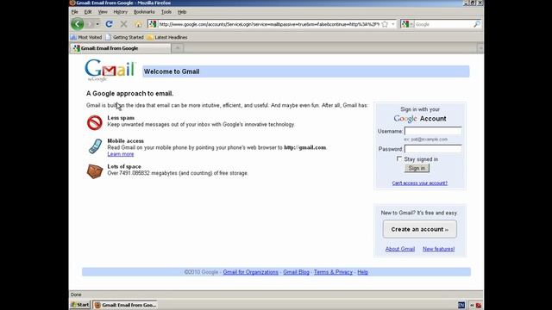Viewport: 552px width, 310px height.
Task: Click the URL address field
Action: point(269,24)
